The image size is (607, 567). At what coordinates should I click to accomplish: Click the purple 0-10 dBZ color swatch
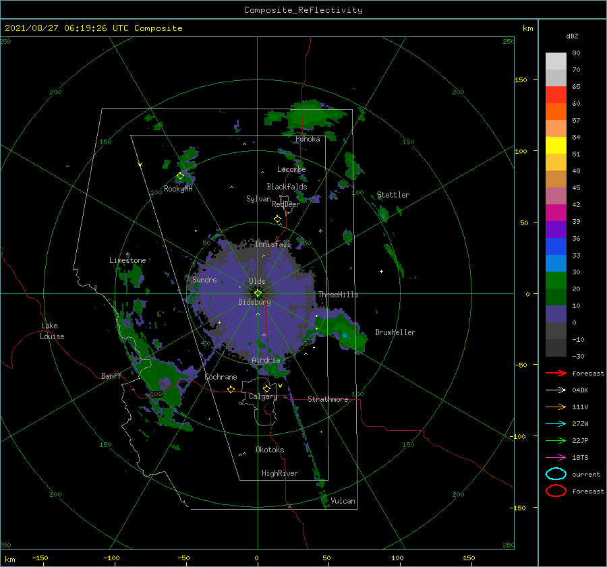pos(556,314)
